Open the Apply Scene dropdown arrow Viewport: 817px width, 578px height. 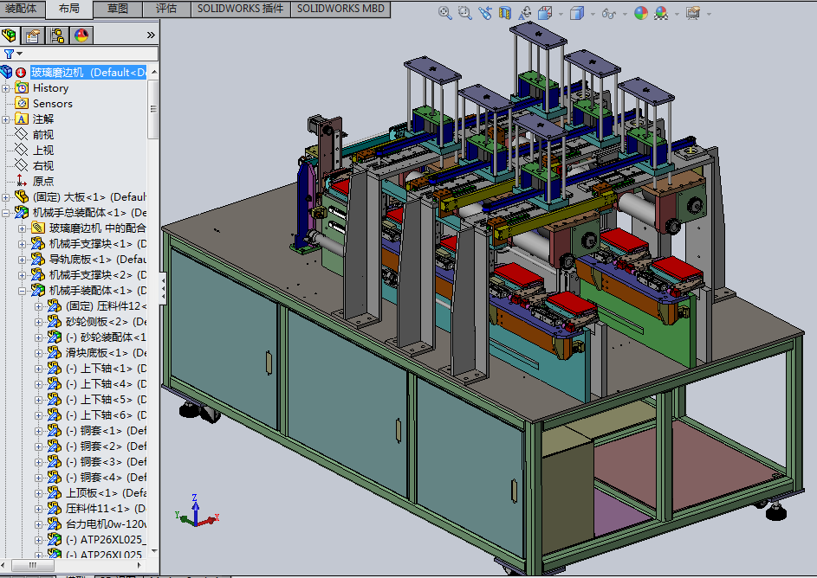(677, 14)
